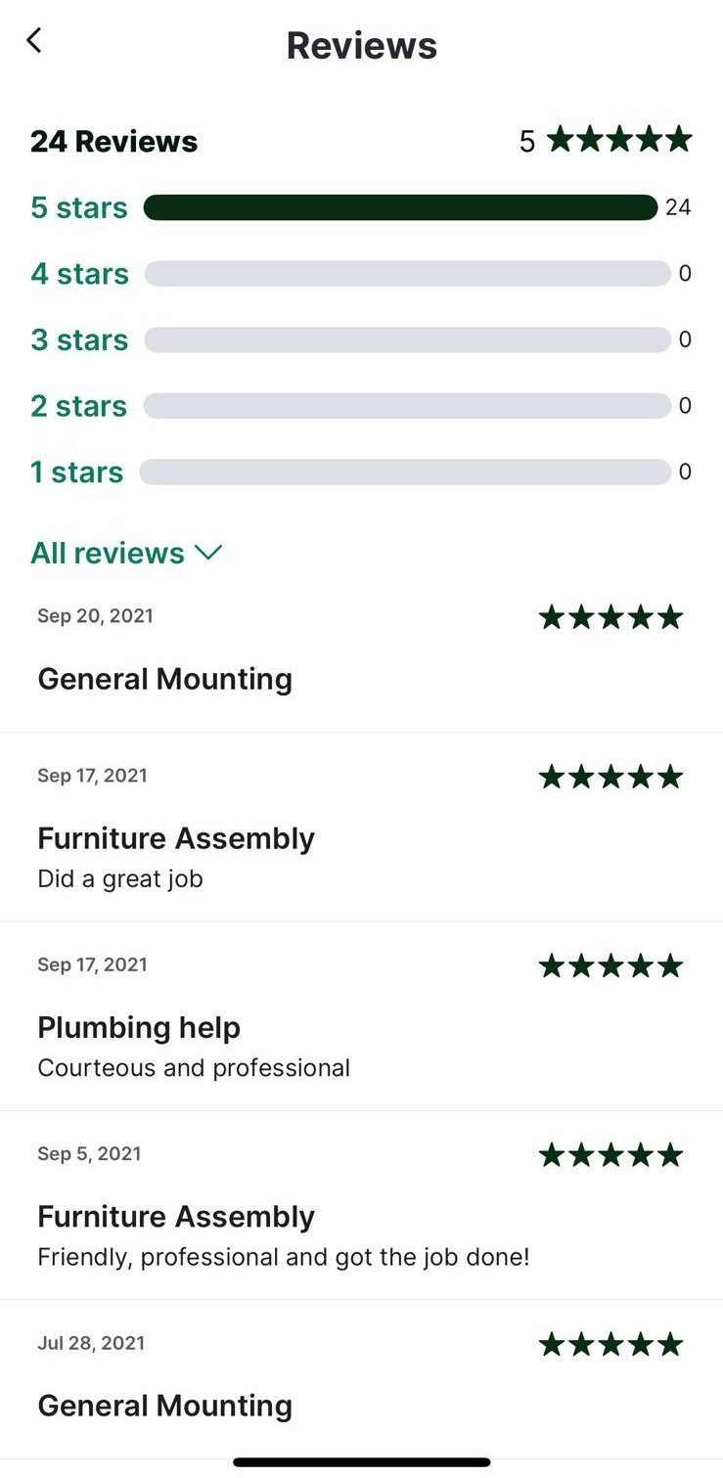Click star rating of Sep 5 review
723x1478 pixels.
pyautogui.click(x=610, y=1155)
